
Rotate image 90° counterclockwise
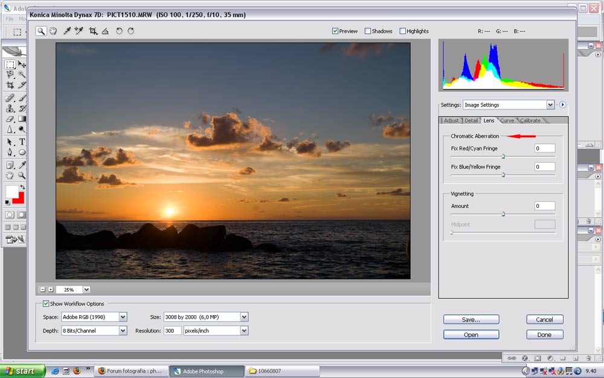(119, 31)
